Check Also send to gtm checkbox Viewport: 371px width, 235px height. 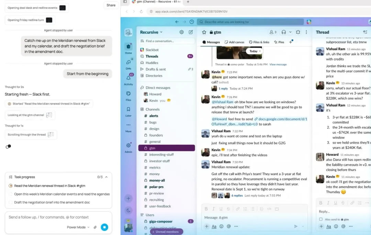321,220
